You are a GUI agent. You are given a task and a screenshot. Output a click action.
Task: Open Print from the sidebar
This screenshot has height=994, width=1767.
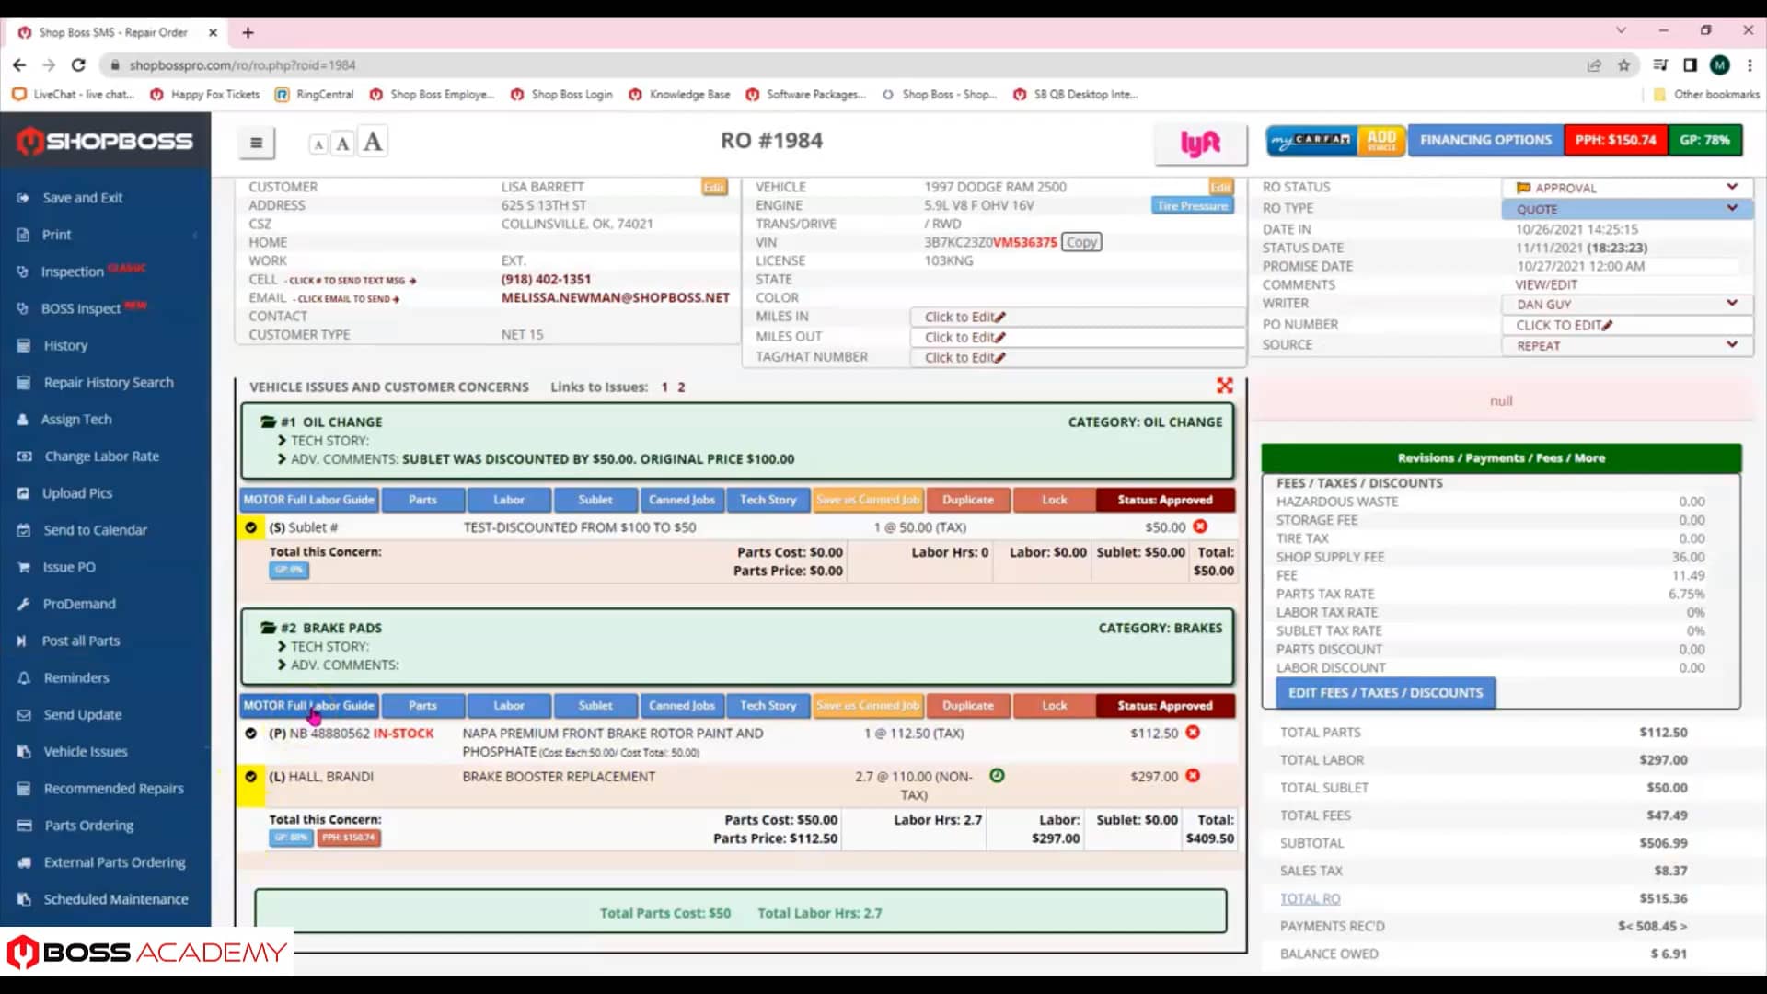point(55,234)
